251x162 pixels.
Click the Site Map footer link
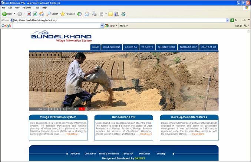[161, 153]
